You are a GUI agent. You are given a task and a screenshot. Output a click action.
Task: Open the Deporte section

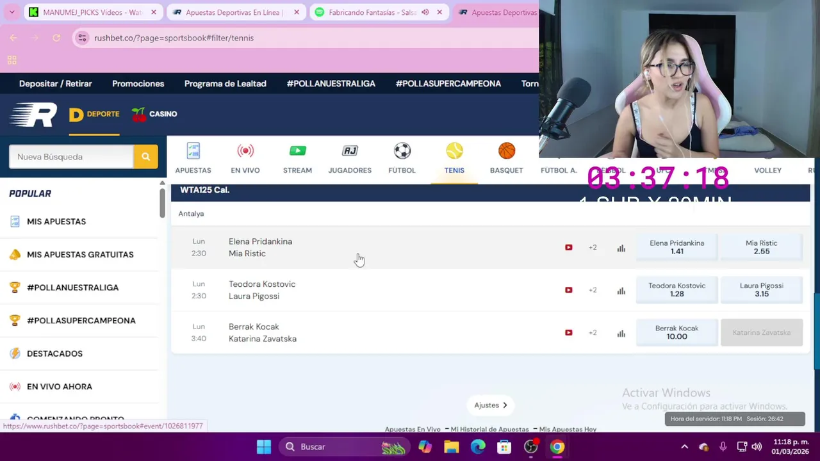pyautogui.click(x=94, y=114)
